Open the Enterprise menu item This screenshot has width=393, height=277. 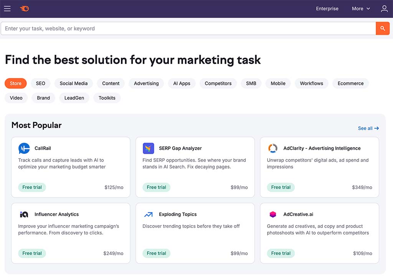coord(327,8)
